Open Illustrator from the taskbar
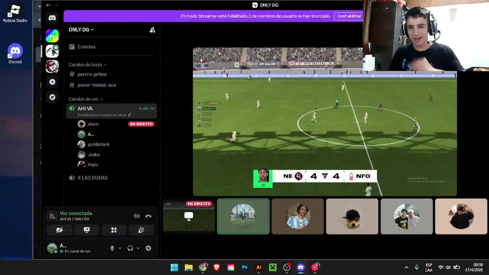489x275 pixels. tap(259, 267)
